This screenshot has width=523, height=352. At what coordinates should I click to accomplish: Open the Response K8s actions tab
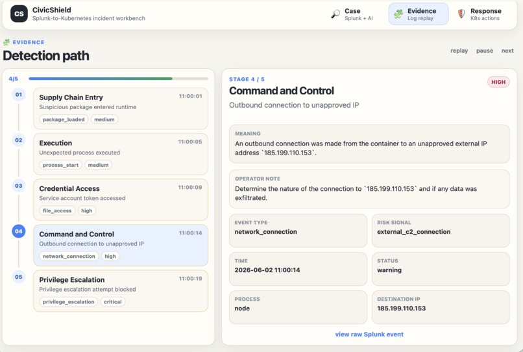481,14
